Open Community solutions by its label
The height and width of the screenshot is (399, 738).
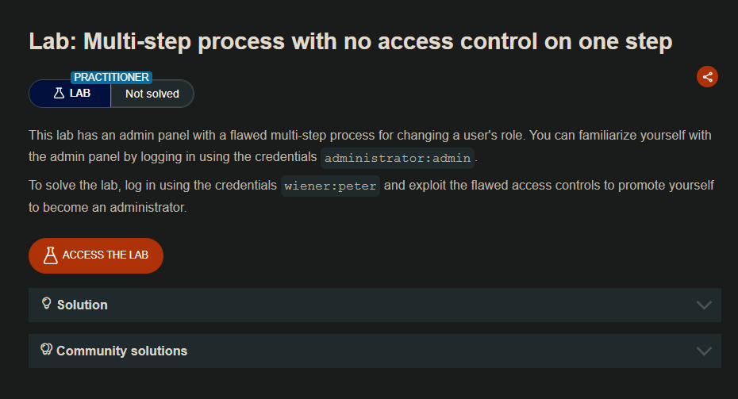(121, 351)
